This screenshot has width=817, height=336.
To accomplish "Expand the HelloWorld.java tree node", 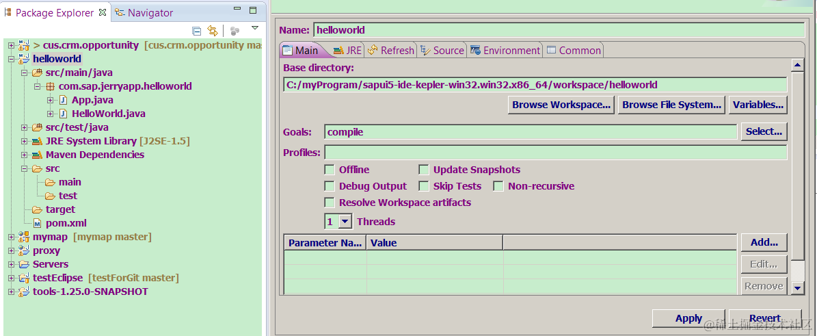I will [51, 113].
